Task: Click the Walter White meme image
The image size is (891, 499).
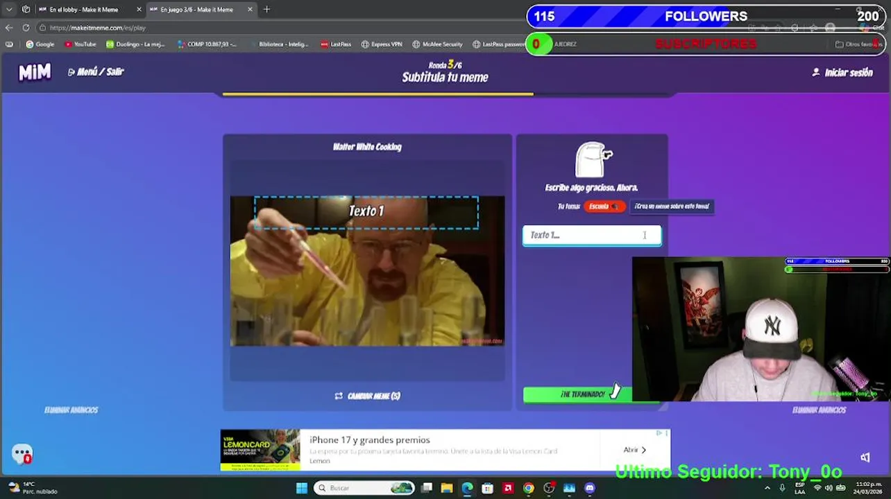Action: [367, 270]
